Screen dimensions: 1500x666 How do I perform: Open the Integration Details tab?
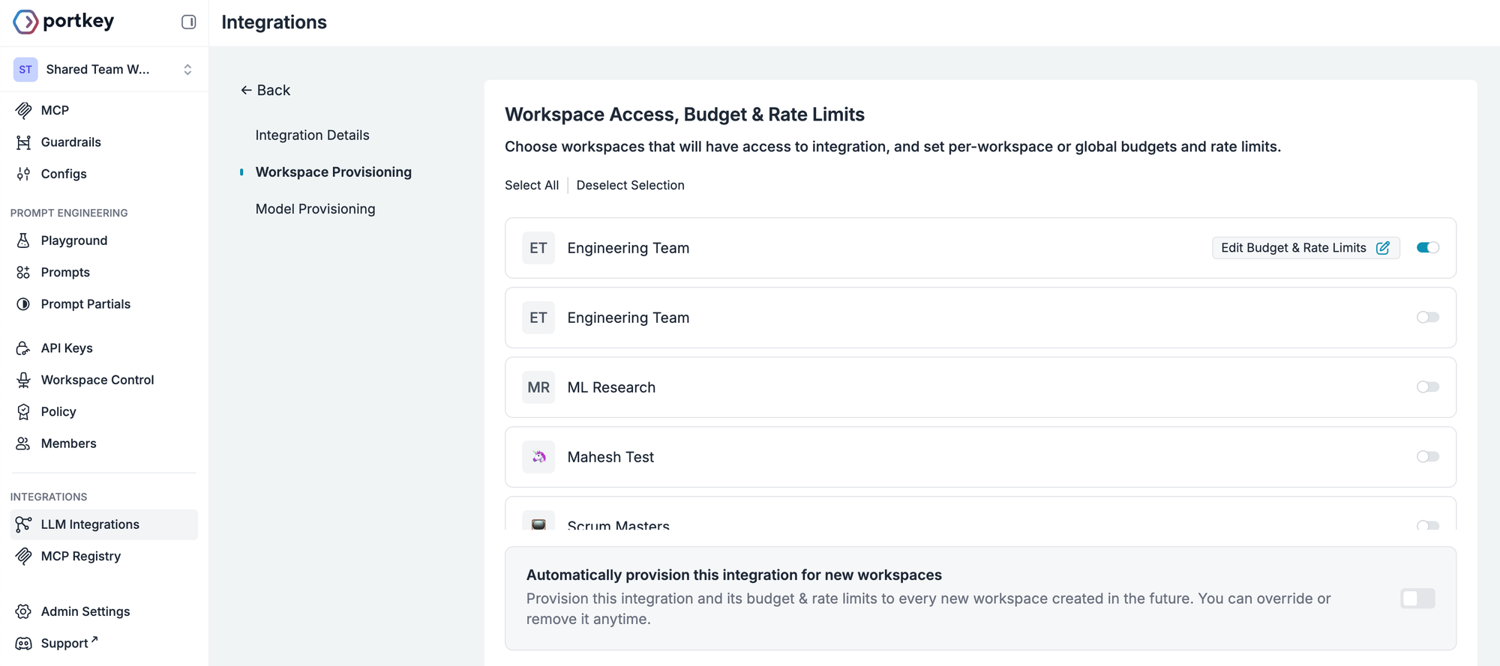point(312,135)
